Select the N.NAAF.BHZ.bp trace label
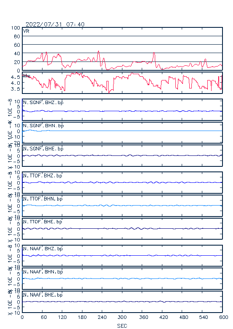This screenshot has width=233, height=329. [x=43, y=249]
